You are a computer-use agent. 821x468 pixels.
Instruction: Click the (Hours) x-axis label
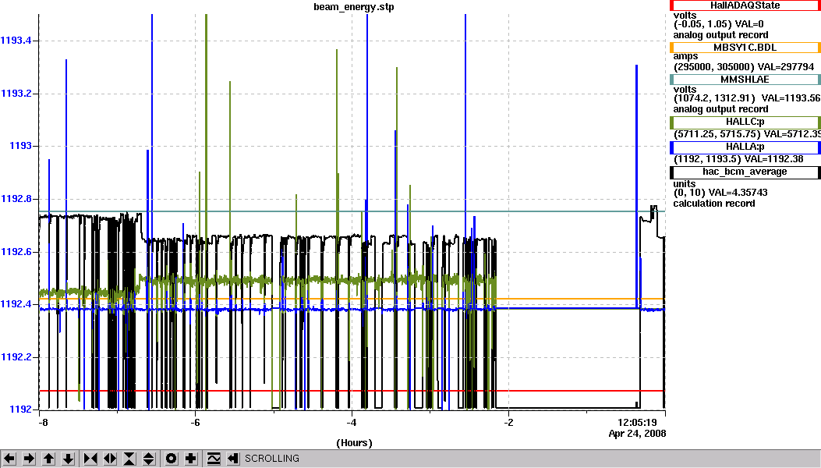click(354, 443)
